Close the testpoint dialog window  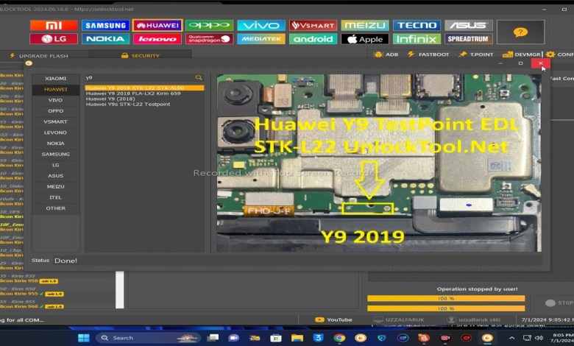pos(541,63)
